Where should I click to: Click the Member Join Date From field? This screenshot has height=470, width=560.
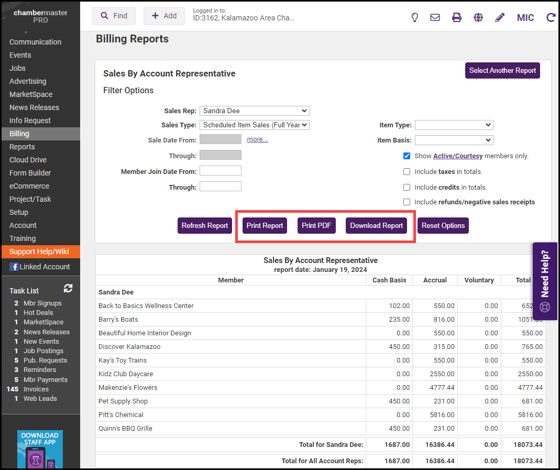(221, 171)
